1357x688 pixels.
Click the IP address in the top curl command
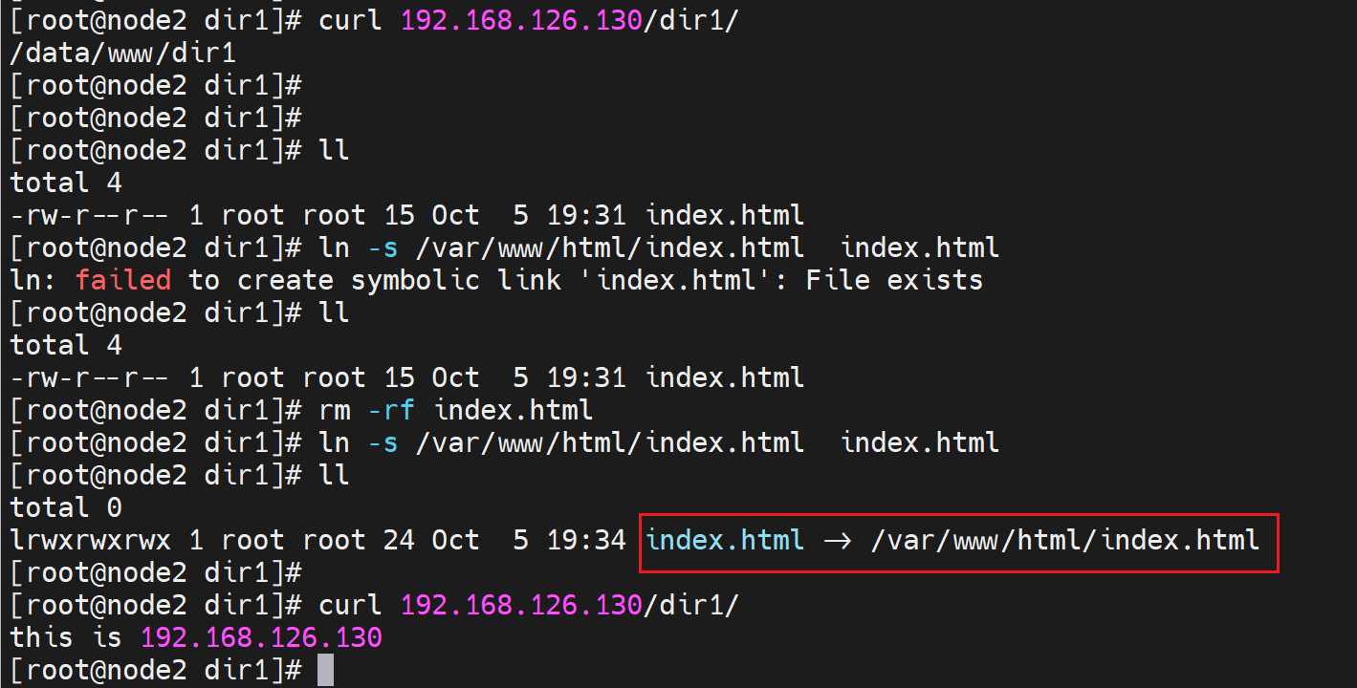(x=521, y=19)
